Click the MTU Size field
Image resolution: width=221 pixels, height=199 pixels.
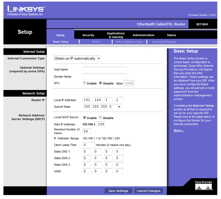129,83
